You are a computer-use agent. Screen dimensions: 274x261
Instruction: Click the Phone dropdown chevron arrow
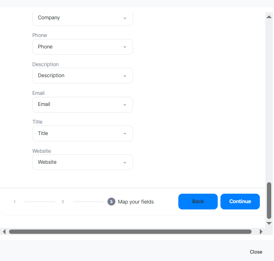(x=125, y=47)
